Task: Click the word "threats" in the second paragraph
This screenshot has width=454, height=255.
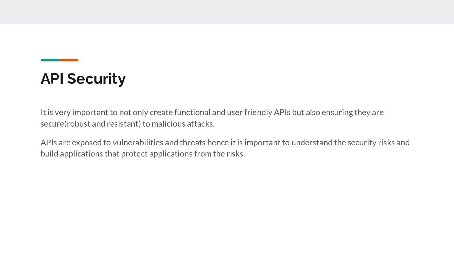Action: tap(192, 143)
